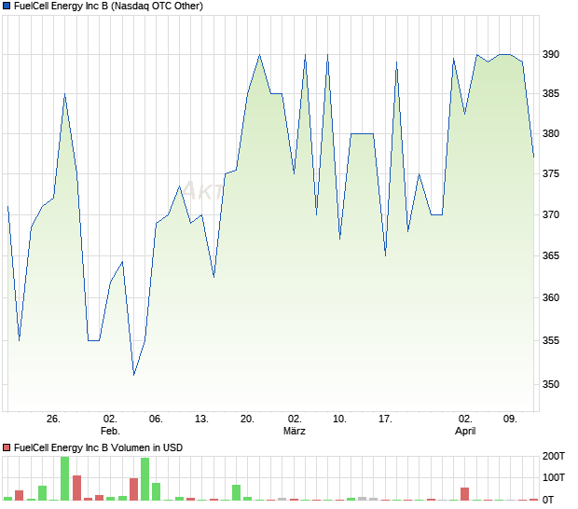Click the 200T volume axis label
578x509 pixels.
[x=554, y=456]
